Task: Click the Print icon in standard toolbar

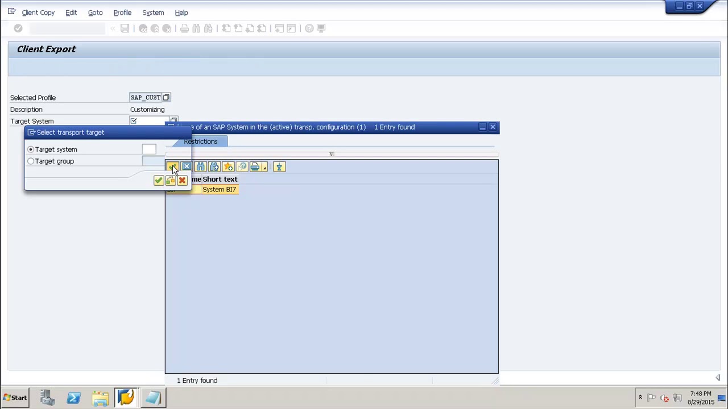Action: (184, 28)
